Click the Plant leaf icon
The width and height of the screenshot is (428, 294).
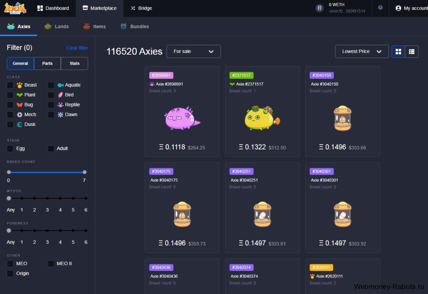(x=20, y=95)
